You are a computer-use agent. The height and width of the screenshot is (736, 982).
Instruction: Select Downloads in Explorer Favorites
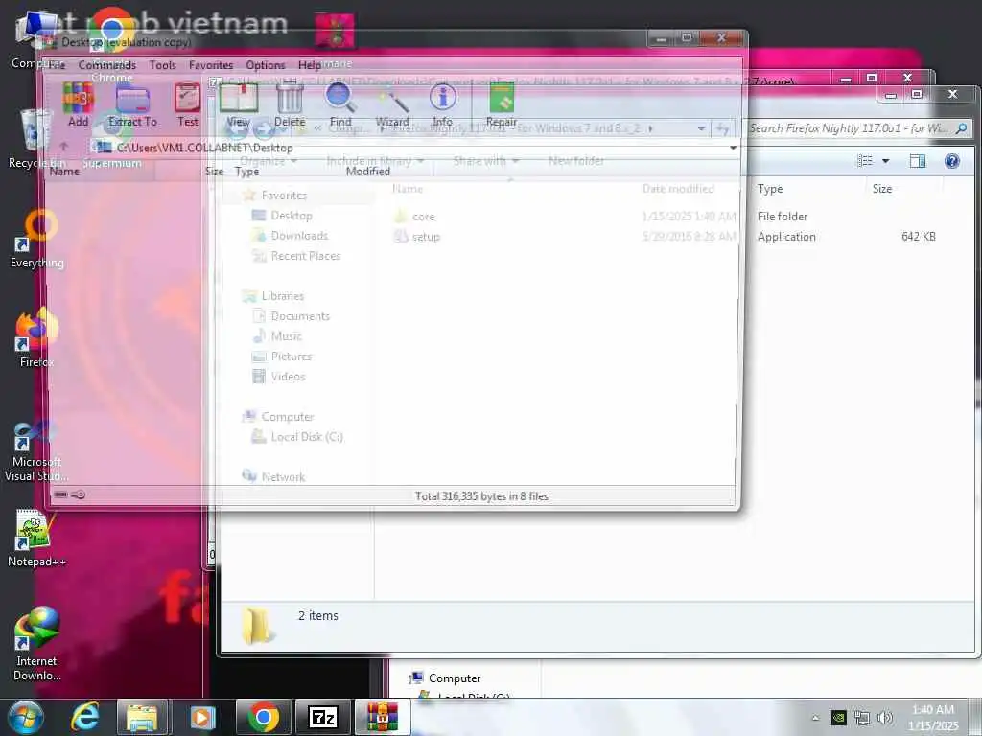click(290, 236)
